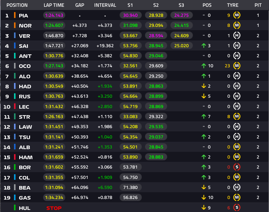Screen dimensions: 269x212
Task: Click HUL's yellow down arrow
Action: [x=204, y=208]
